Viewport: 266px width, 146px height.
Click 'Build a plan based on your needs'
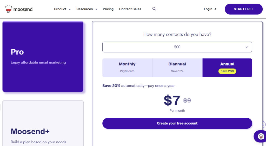pos(38,142)
